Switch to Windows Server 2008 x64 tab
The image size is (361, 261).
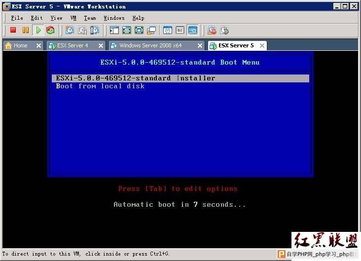[x=150, y=45]
